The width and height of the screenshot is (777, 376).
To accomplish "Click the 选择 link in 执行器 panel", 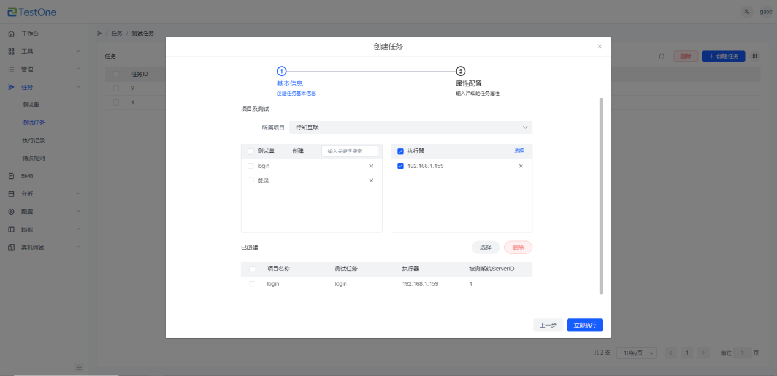I will tap(519, 151).
